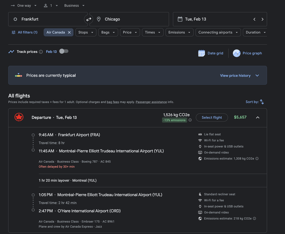This screenshot has width=285, height=234.
Task: Open the bag fees link
Action: 113,102
